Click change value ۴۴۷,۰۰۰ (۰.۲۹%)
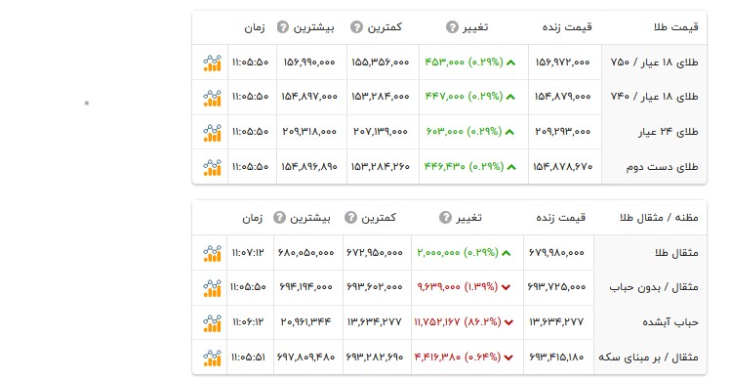 pos(464,97)
